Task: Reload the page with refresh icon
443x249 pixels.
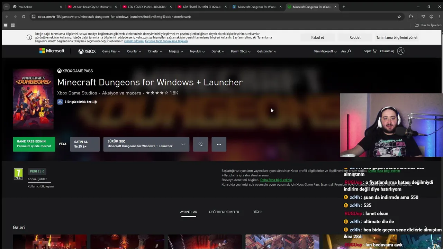Action: [24, 17]
